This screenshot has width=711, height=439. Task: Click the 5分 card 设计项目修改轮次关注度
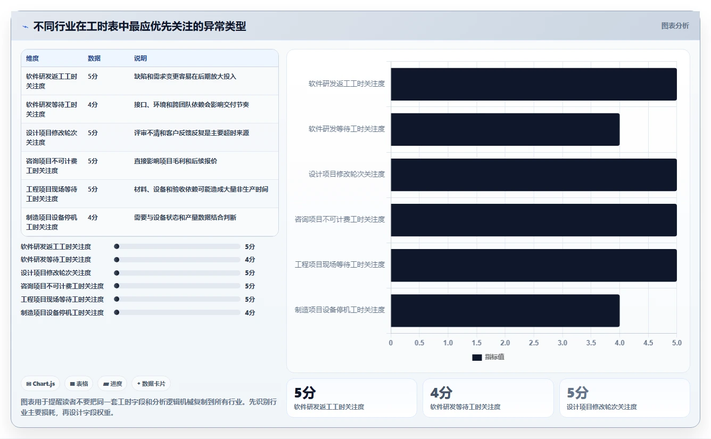click(624, 398)
